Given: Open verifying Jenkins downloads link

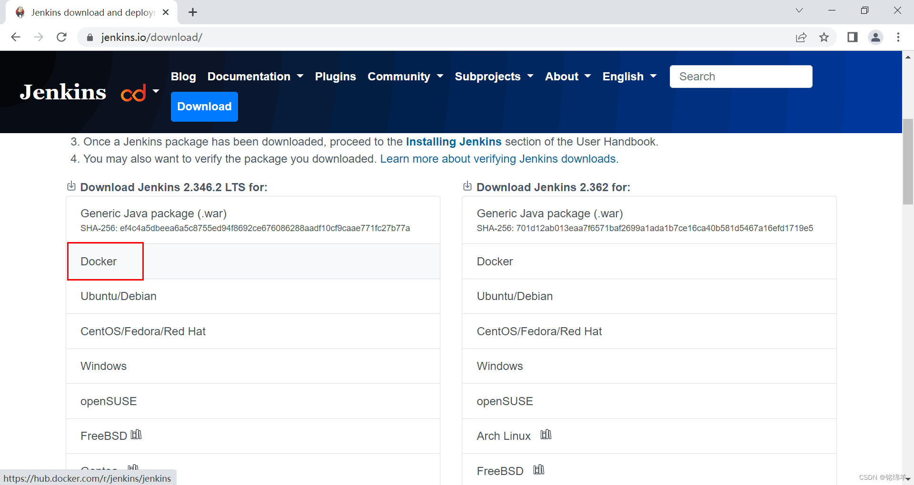Looking at the screenshot, I should (499, 159).
